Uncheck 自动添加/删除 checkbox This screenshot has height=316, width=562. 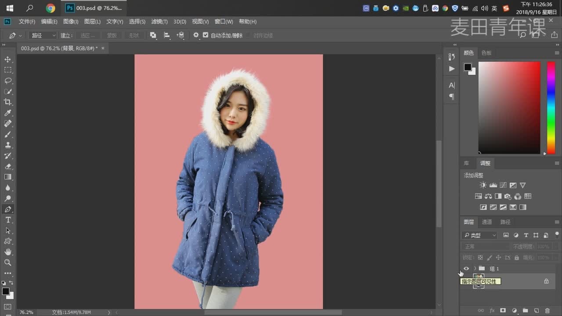pyautogui.click(x=205, y=35)
